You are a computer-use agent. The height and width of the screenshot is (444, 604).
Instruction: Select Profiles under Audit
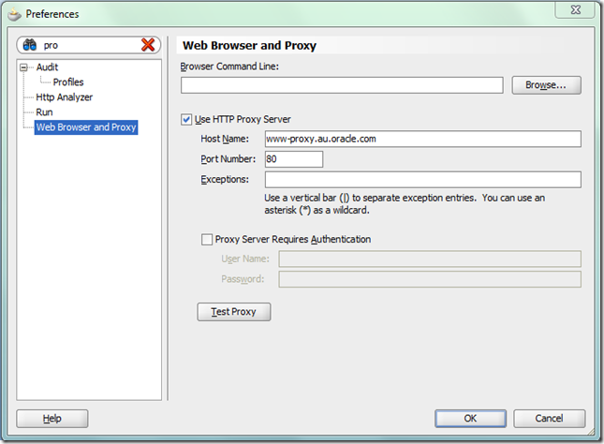click(68, 82)
